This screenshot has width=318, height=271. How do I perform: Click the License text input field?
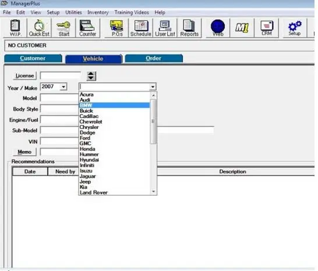pyautogui.click(x=61, y=76)
